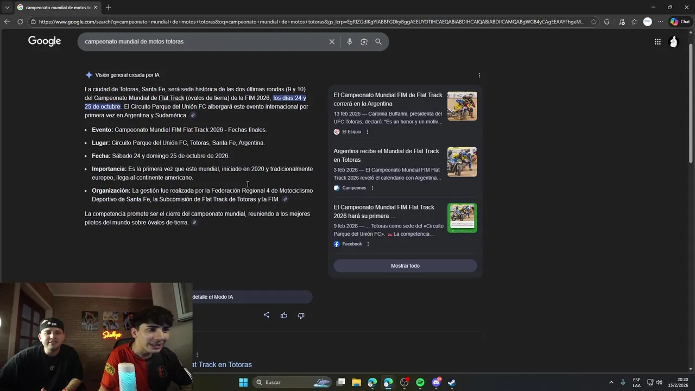Share the AI overview

[x=266, y=315]
